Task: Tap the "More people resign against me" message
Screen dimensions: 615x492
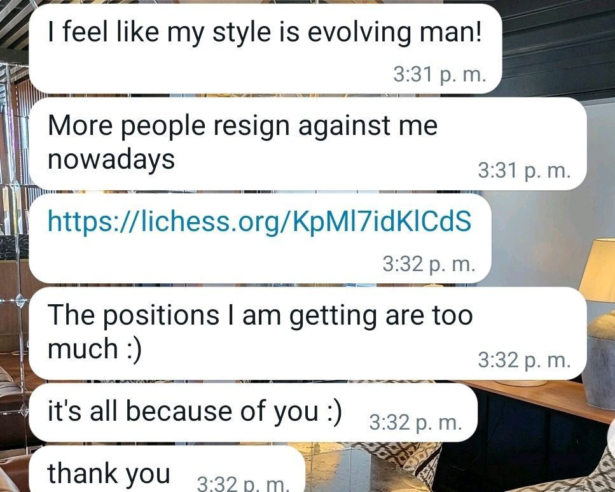Action: (x=308, y=144)
